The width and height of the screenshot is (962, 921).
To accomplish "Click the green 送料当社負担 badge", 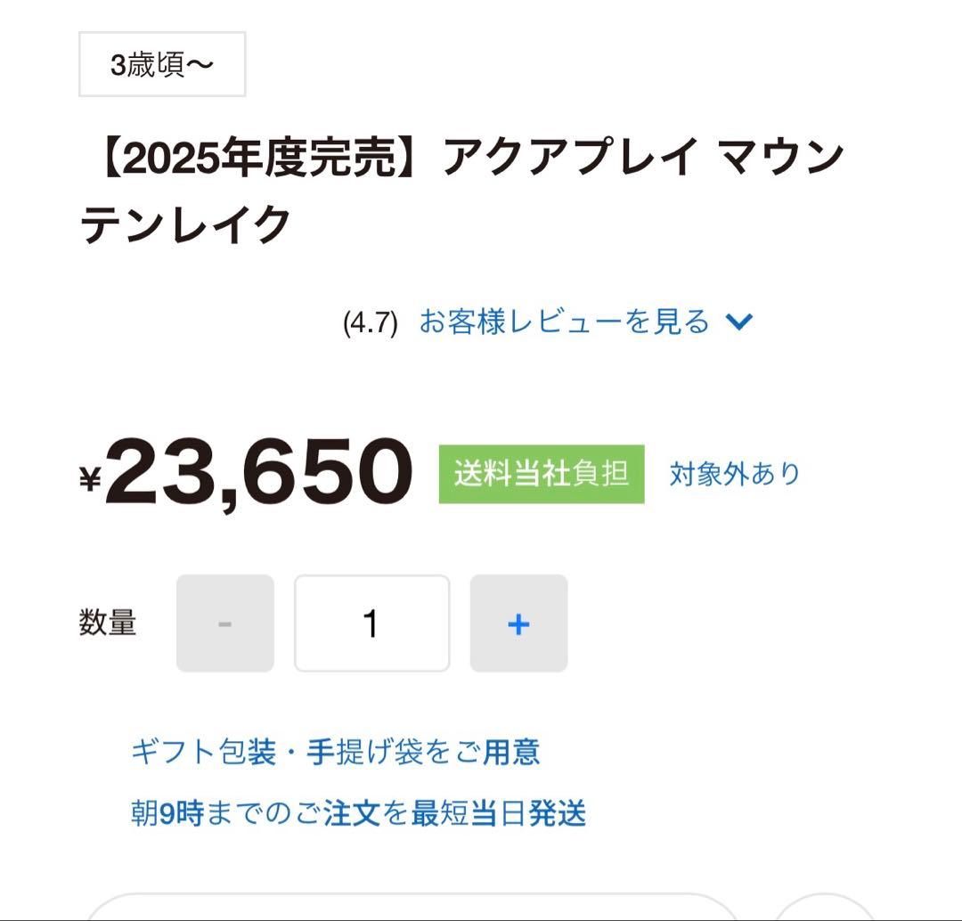I will [541, 475].
